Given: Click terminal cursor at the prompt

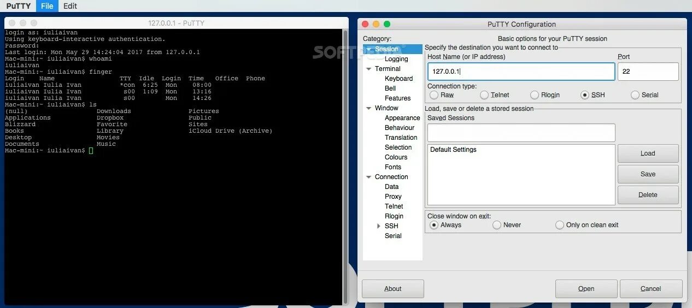Looking at the screenshot, I should (91, 150).
